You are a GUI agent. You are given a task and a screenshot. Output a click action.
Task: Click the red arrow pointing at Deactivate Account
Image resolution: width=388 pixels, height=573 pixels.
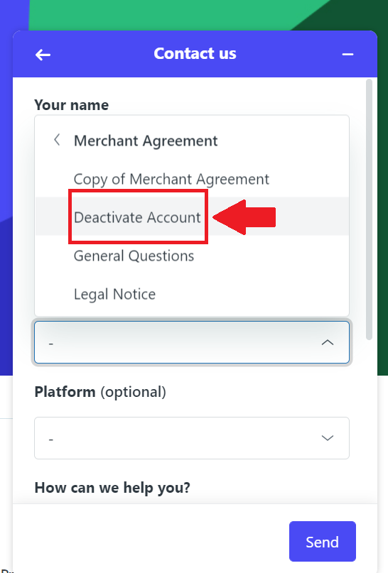[x=244, y=217]
